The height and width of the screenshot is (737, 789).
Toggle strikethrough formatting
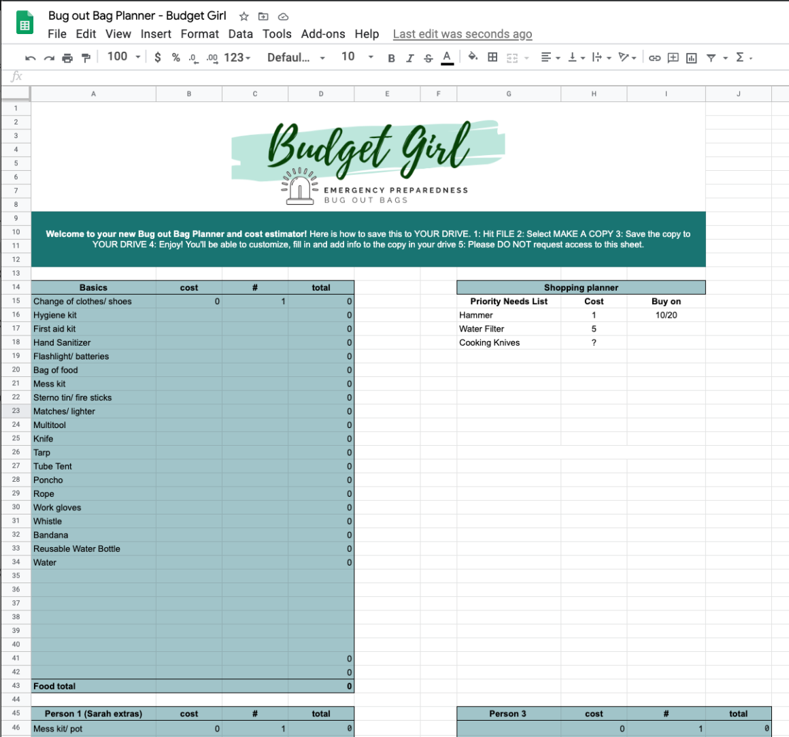429,58
